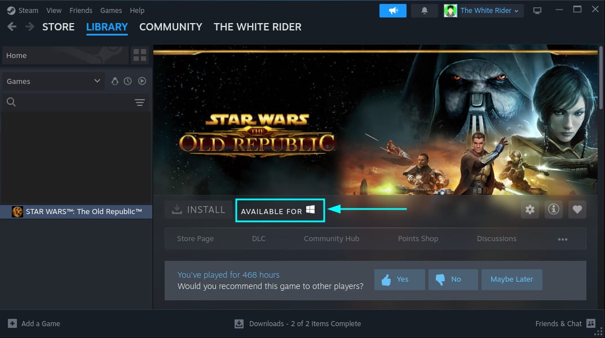Select STAR WARS: The Old Republic in list

tap(76, 212)
